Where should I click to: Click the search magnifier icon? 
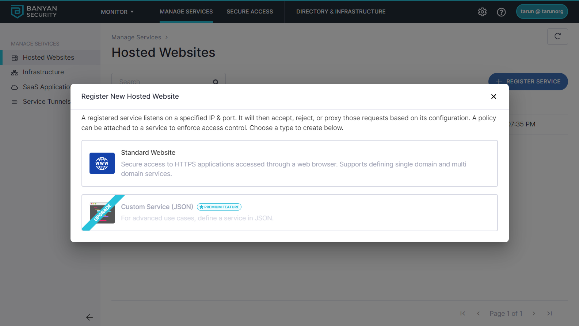click(216, 82)
